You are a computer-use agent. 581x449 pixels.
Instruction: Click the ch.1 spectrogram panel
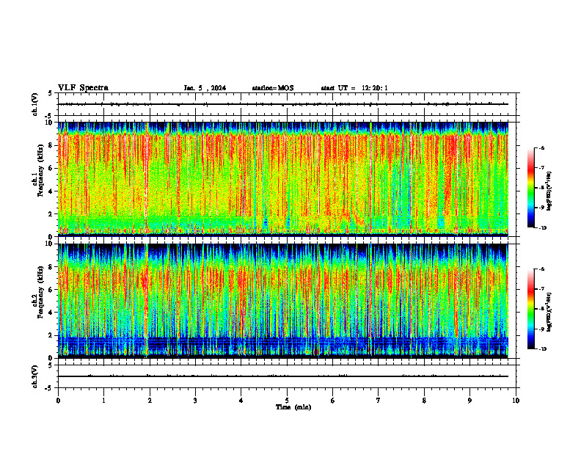coord(283,179)
